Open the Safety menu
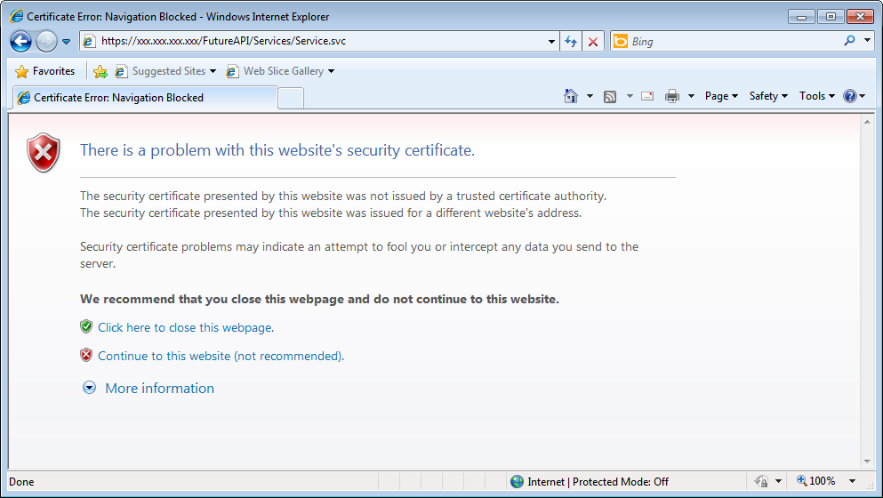The width and height of the screenshot is (883, 498). pos(768,96)
